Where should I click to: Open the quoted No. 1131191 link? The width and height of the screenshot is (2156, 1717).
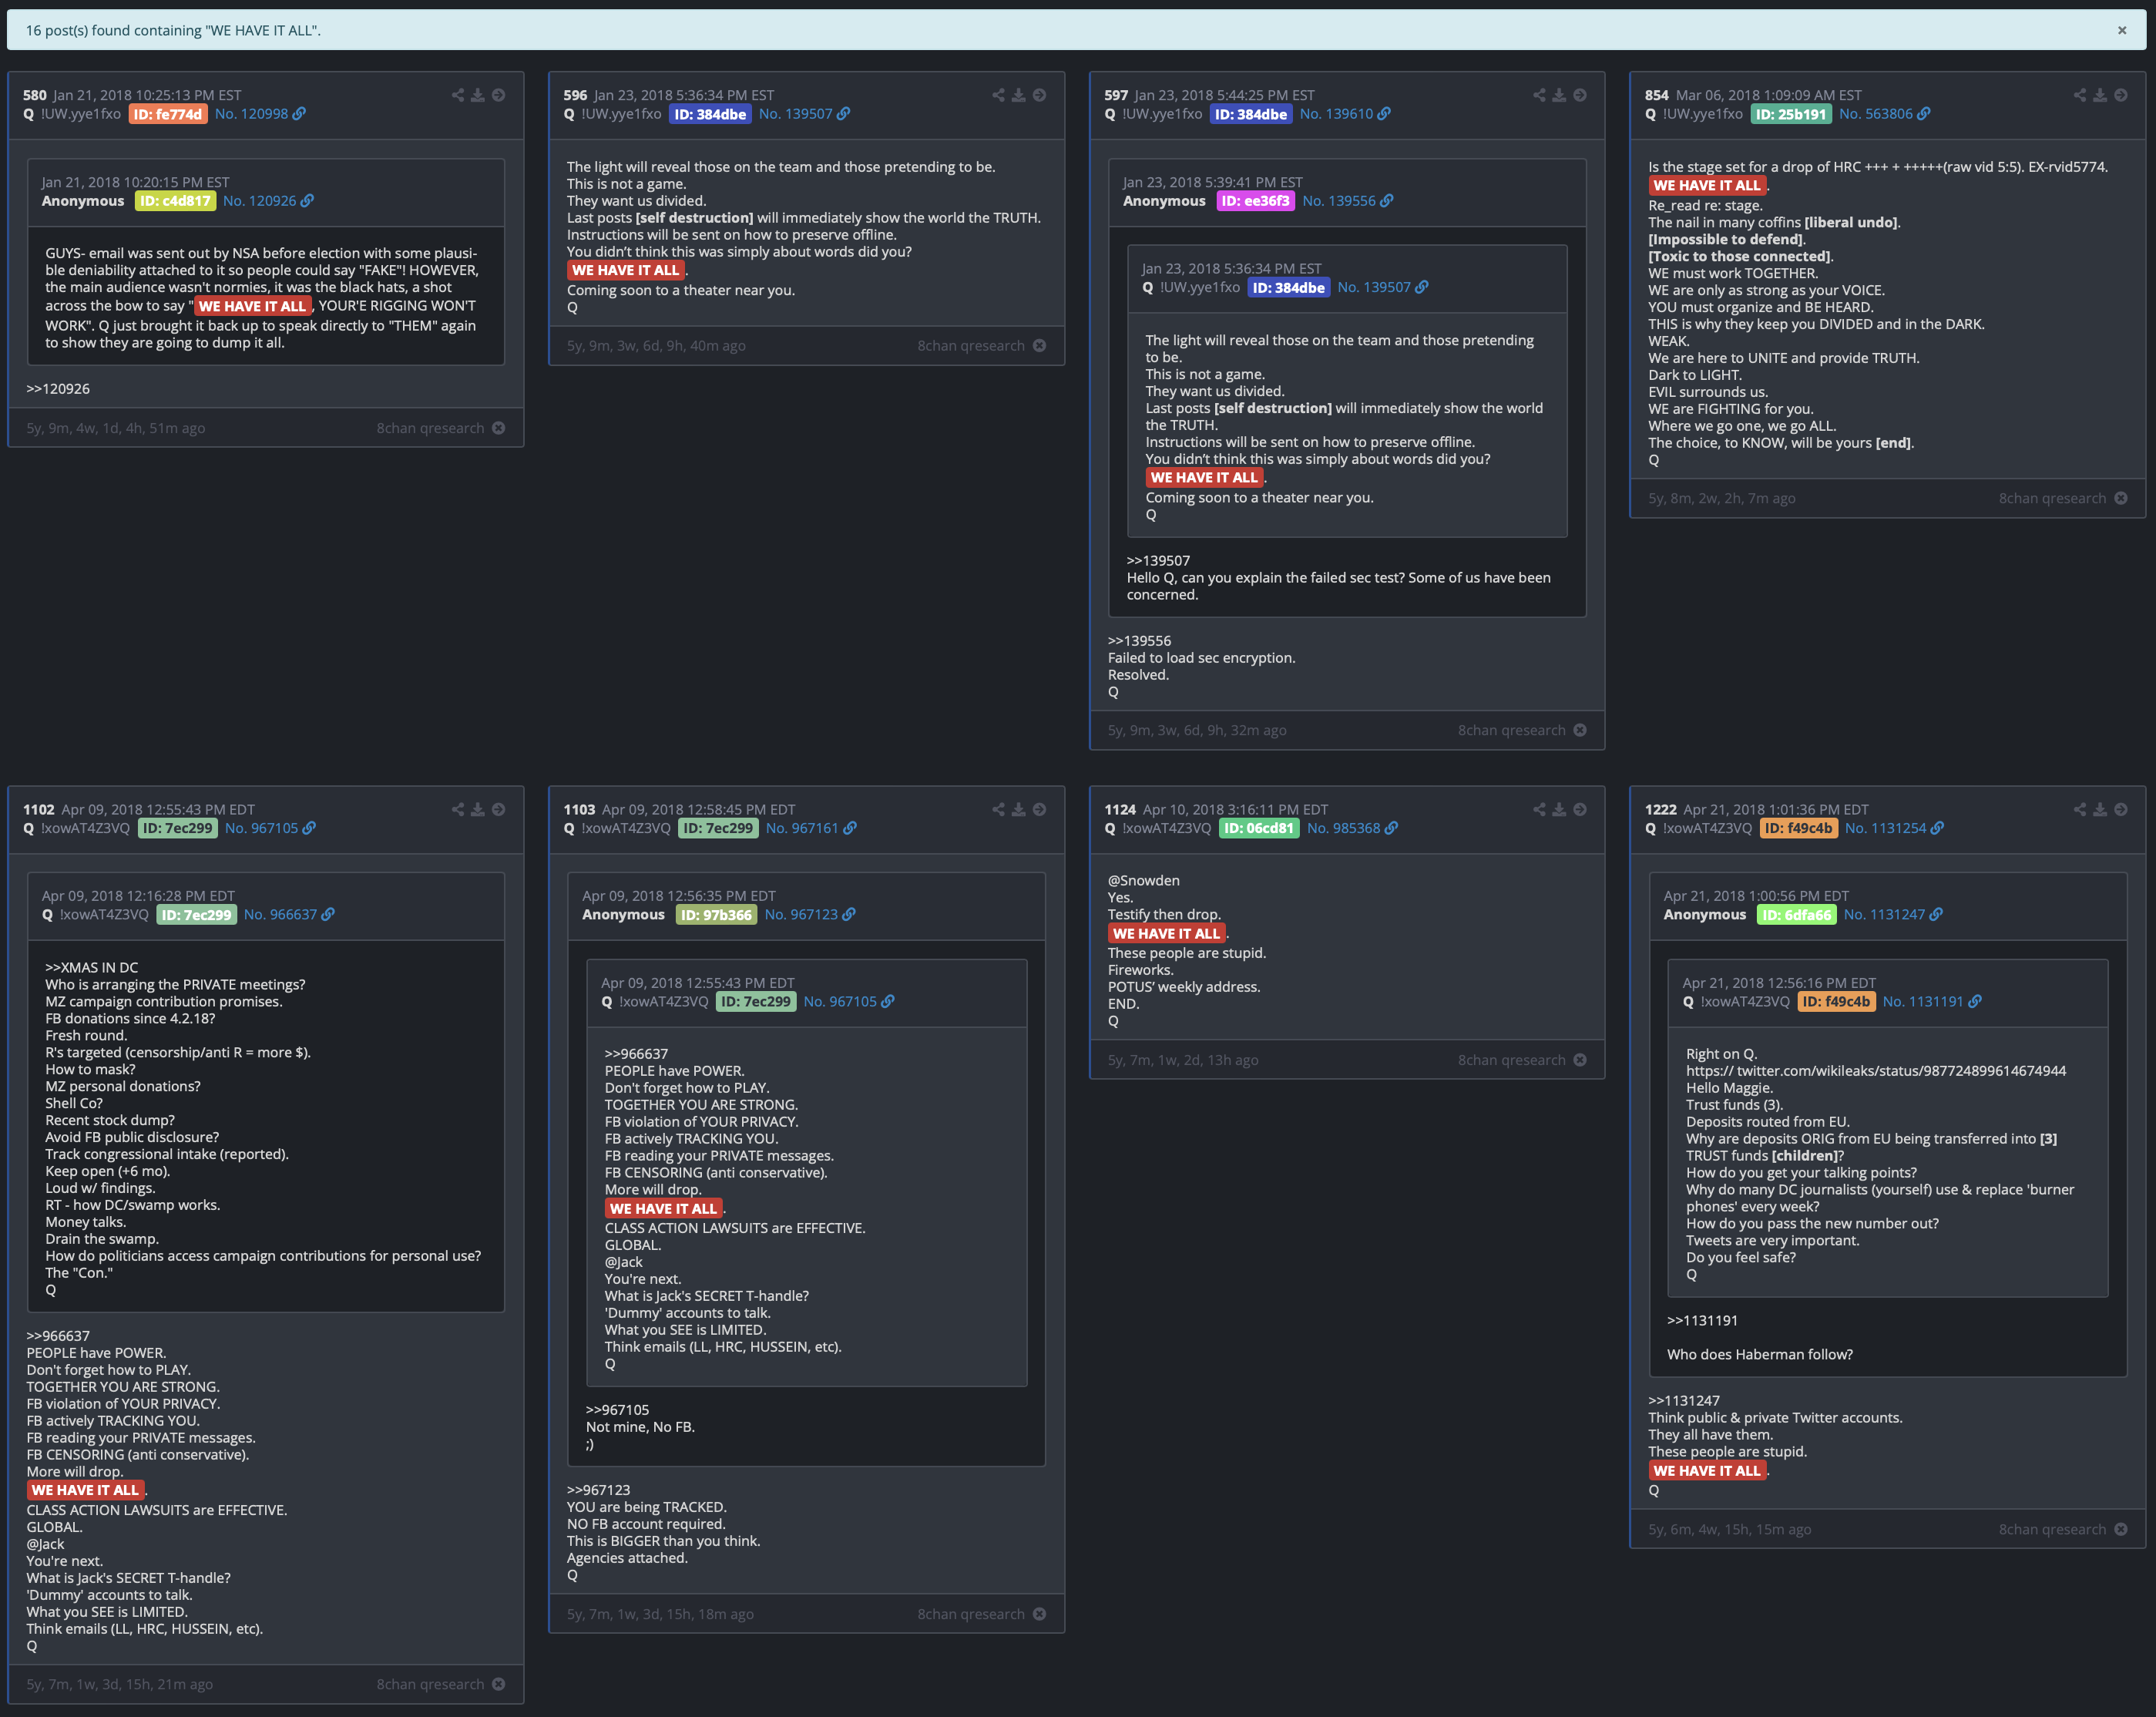[1932, 1002]
